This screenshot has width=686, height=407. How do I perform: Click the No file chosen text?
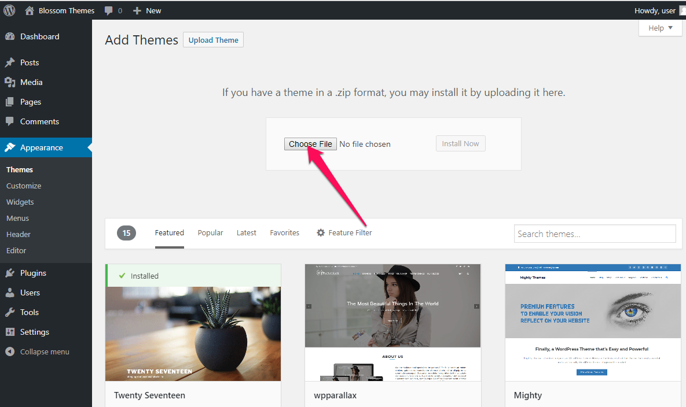pyautogui.click(x=365, y=144)
